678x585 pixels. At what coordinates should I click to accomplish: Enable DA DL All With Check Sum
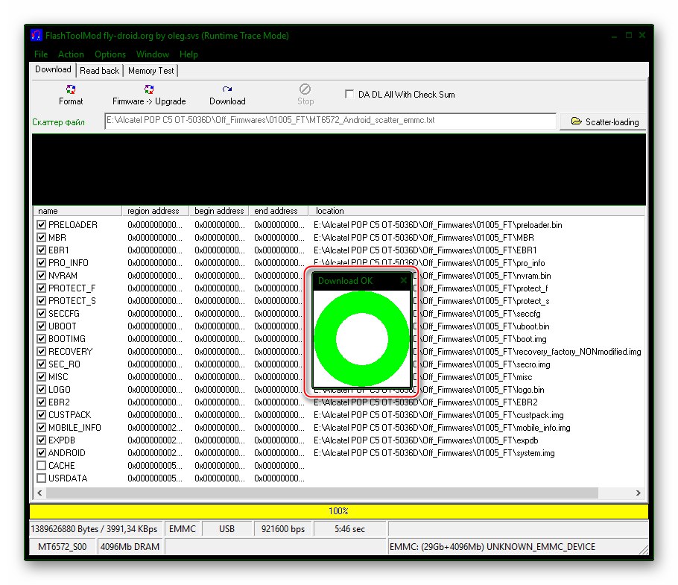coord(349,95)
